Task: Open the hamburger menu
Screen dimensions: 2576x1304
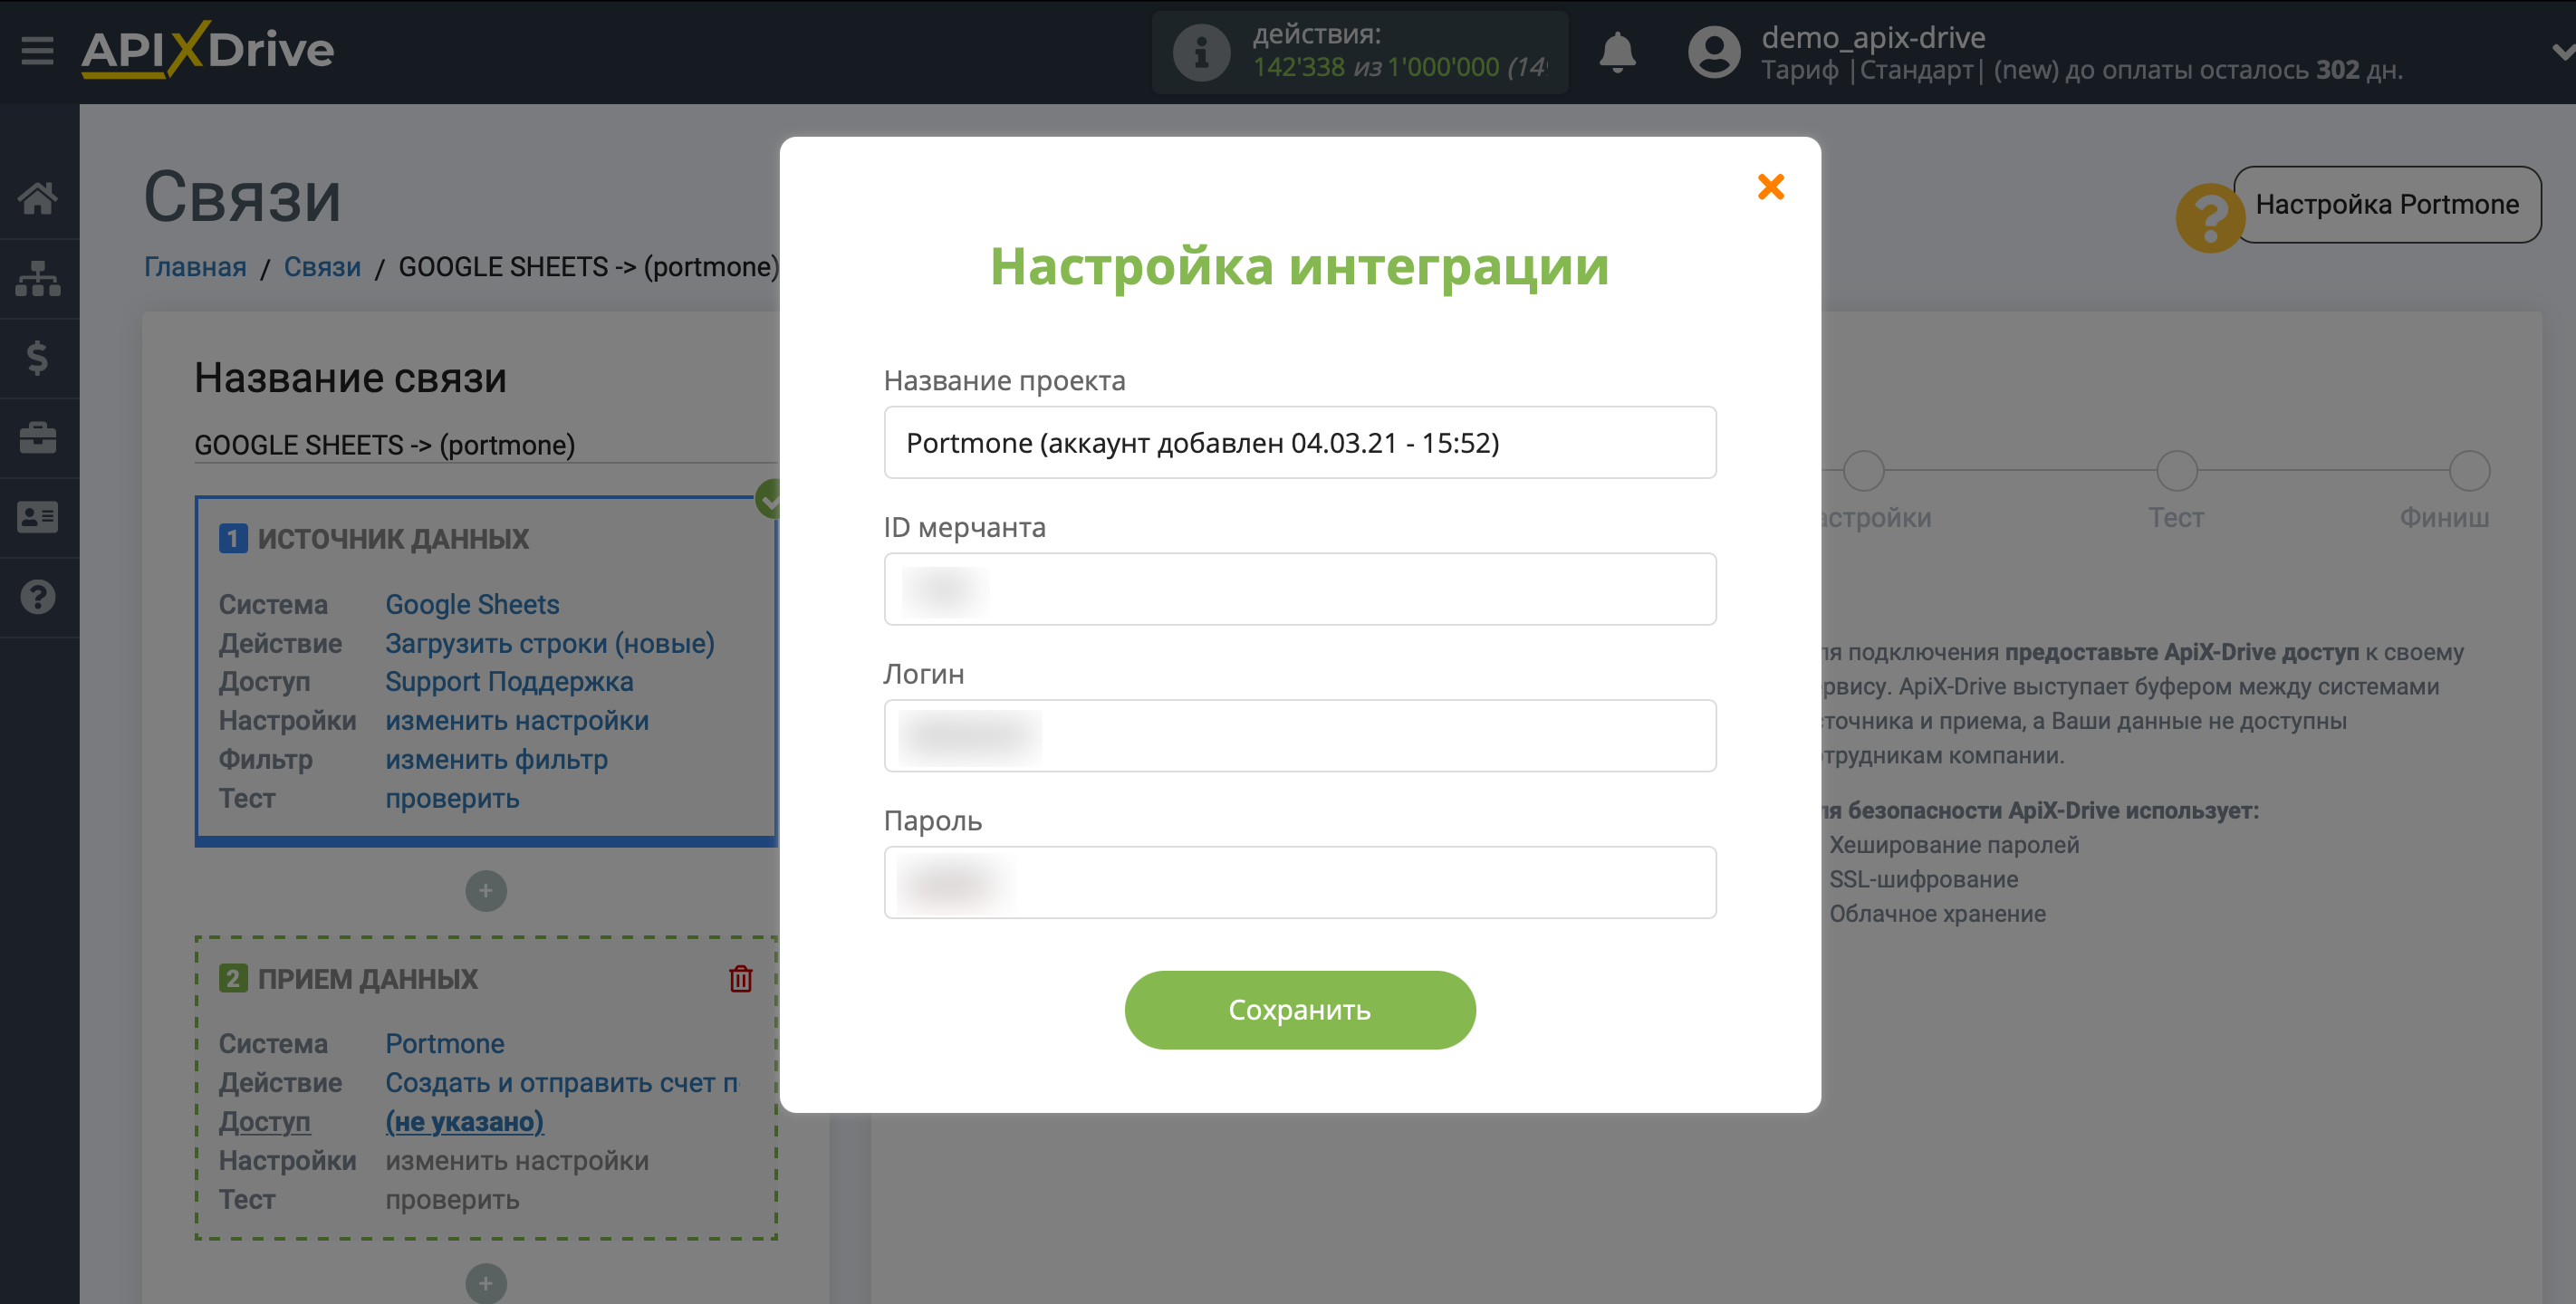Action: 38,50
